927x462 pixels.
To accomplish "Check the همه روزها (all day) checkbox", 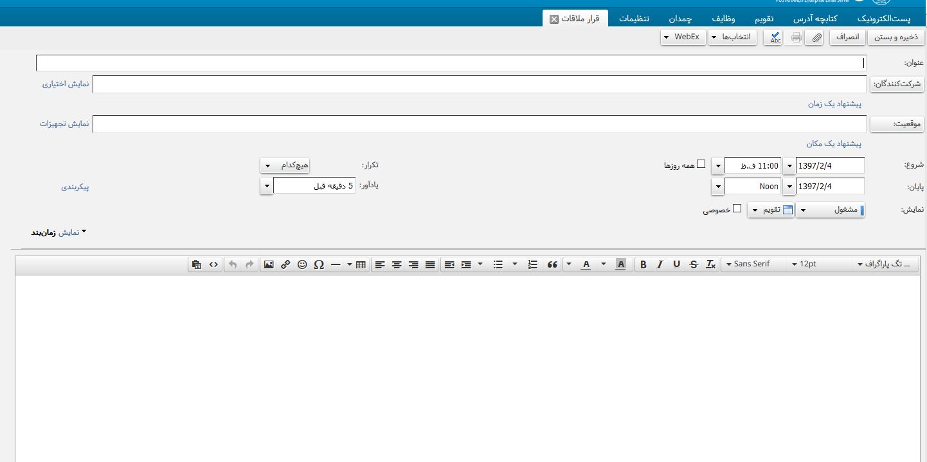I will pos(701,164).
